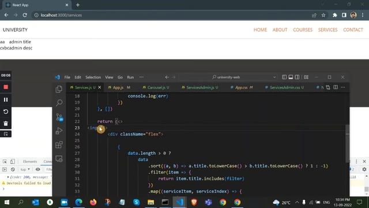Open the Go menu

coord(120,77)
